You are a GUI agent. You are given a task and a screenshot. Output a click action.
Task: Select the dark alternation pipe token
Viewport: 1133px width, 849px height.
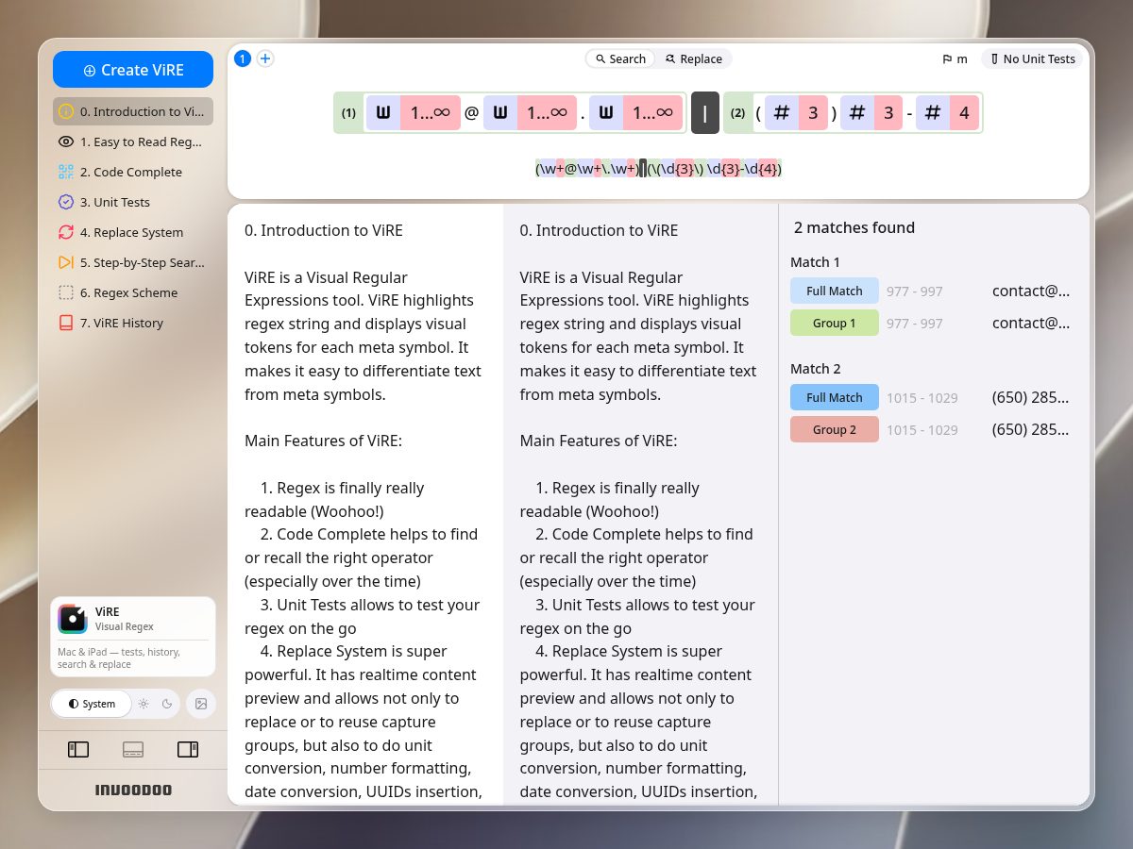click(705, 113)
